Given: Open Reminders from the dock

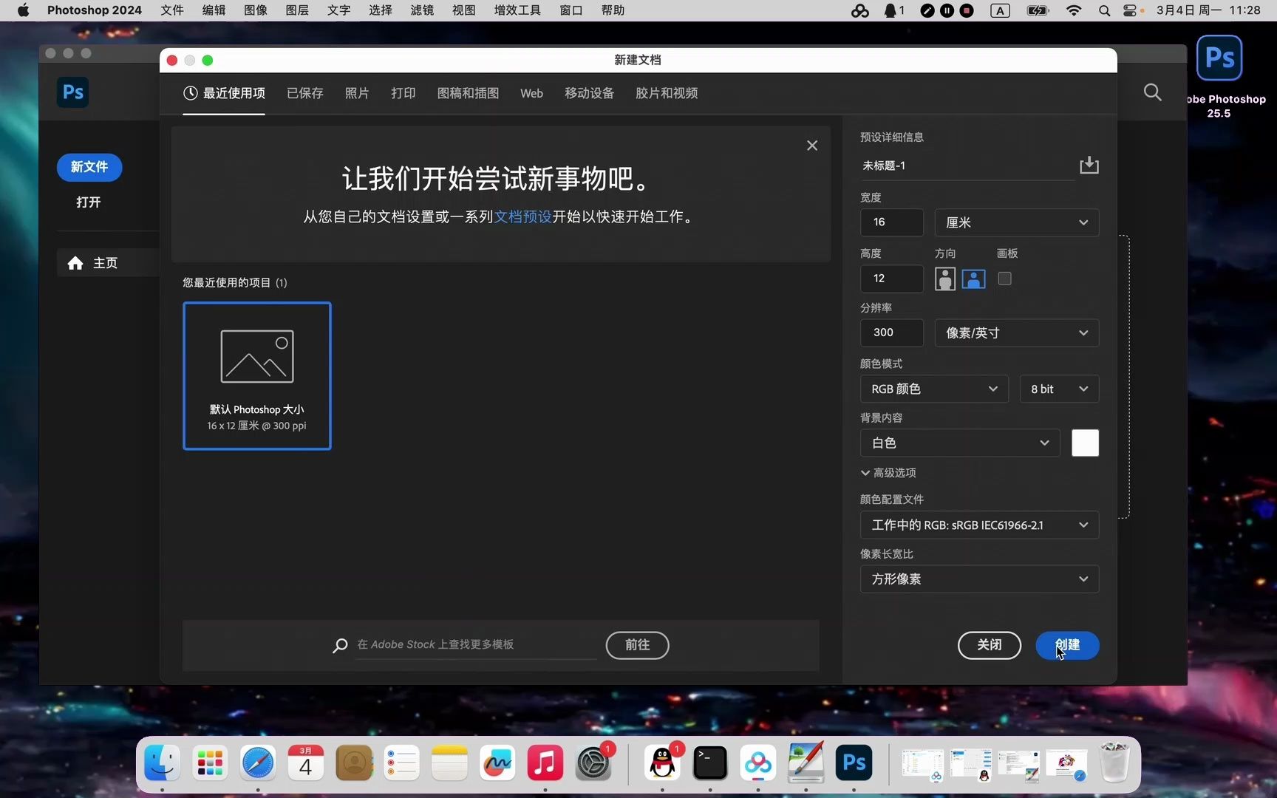Looking at the screenshot, I should tap(402, 763).
